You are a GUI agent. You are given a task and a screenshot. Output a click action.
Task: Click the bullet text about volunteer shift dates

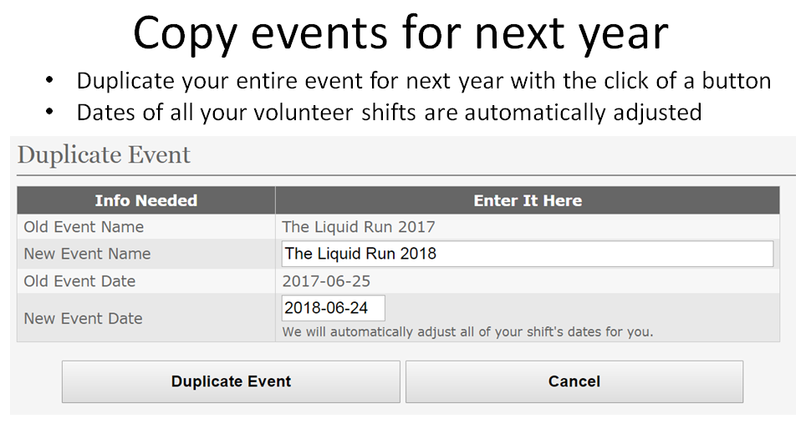[389, 112]
